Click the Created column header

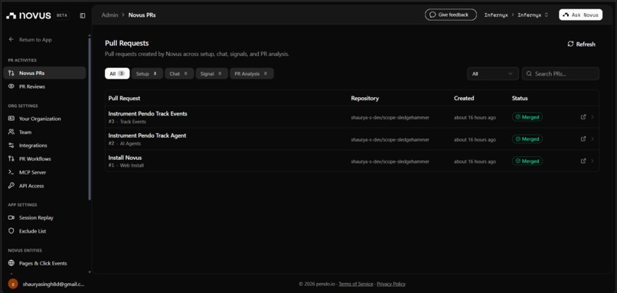[x=464, y=99]
